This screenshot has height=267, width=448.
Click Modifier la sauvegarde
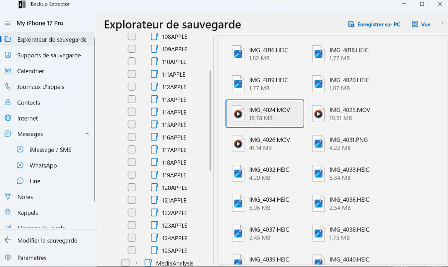(x=47, y=241)
